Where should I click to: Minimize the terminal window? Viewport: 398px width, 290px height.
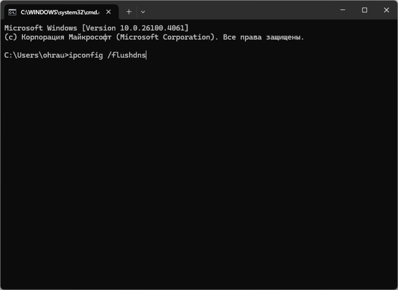tap(343, 10)
